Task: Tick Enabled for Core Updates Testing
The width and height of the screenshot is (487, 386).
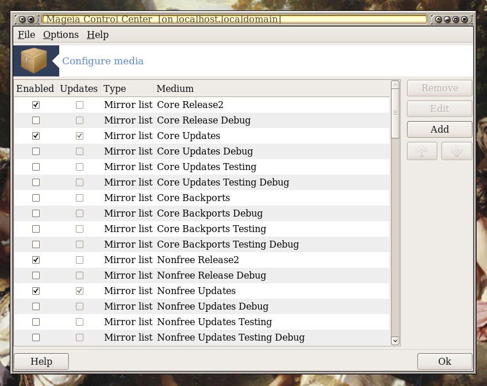Action: (x=36, y=167)
